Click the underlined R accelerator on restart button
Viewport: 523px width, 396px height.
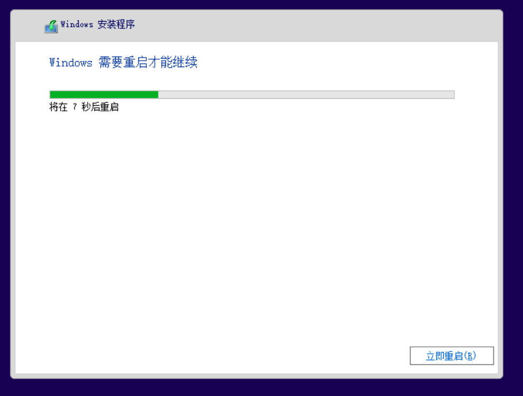[470, 356]
